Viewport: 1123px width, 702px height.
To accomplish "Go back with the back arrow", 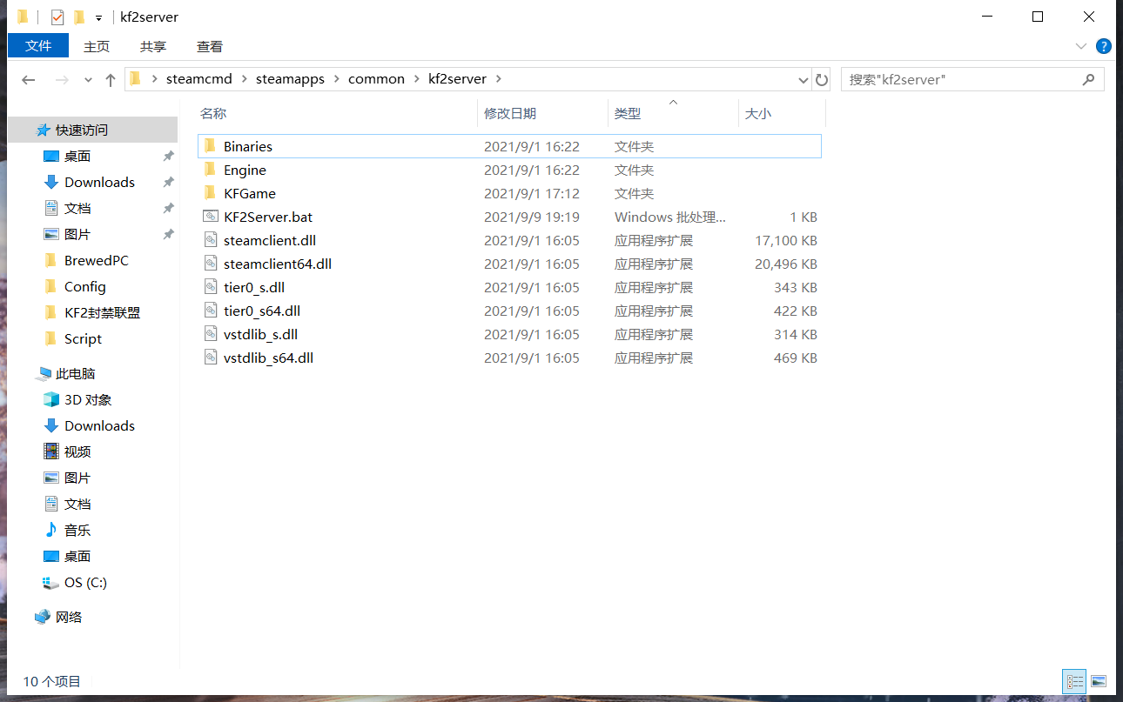I will pos(29,79).
